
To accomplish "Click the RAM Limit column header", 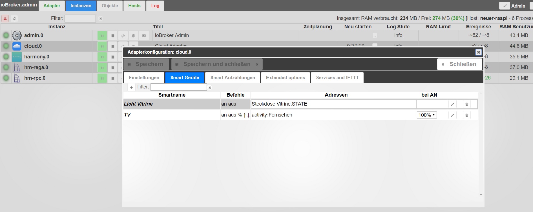I will [x=438, y=27].
